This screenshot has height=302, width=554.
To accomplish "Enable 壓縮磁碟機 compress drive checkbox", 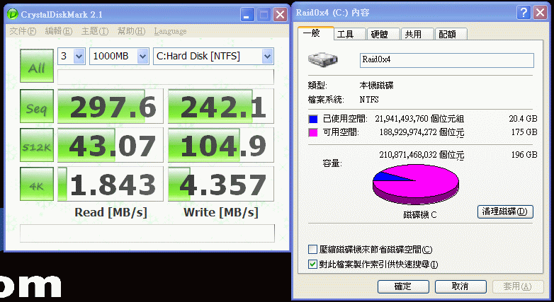I will click(x=312, y=250).
